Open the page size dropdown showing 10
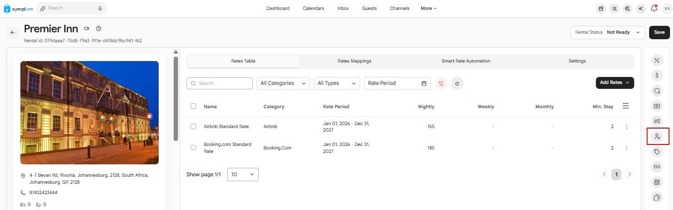This screenshot has width=673, height=210. pyautogui.click(x=243, y=174)
